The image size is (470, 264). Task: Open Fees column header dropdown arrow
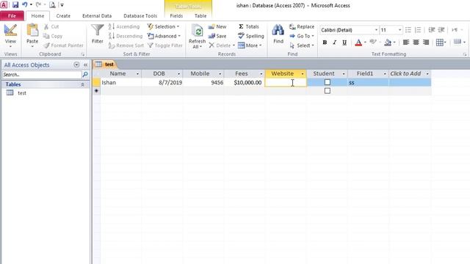pyautogui.click(x=261, y=73)
